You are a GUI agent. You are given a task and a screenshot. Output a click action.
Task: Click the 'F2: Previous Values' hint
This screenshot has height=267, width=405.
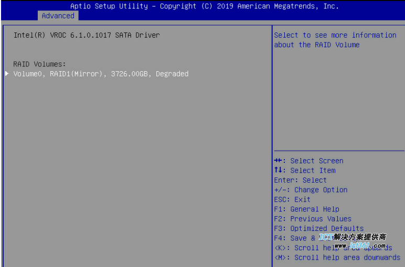313,219
